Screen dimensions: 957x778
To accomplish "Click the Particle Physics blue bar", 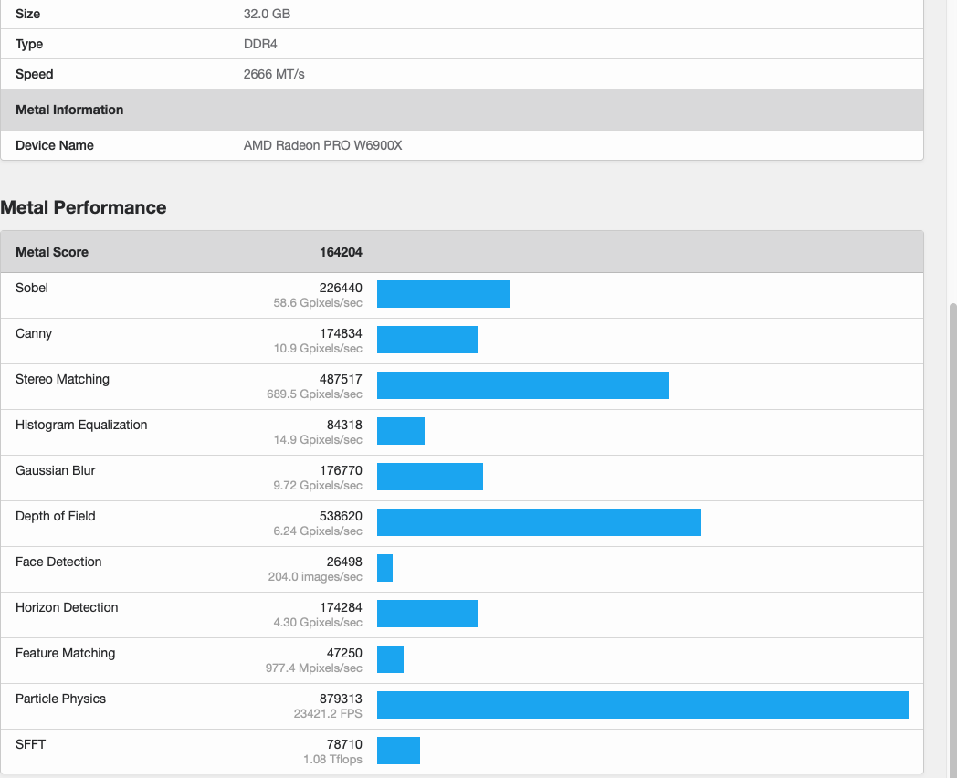I will (643, 705).
